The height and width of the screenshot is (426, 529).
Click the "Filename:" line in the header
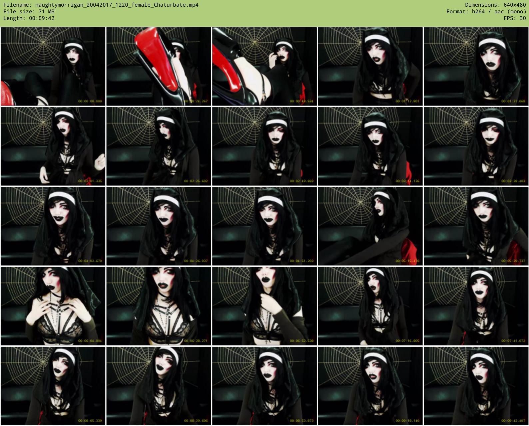(x=101, y=5)
